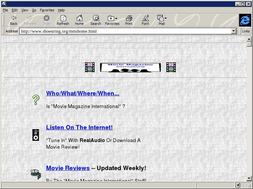
Task: Open the View menu
Action: 25,10
